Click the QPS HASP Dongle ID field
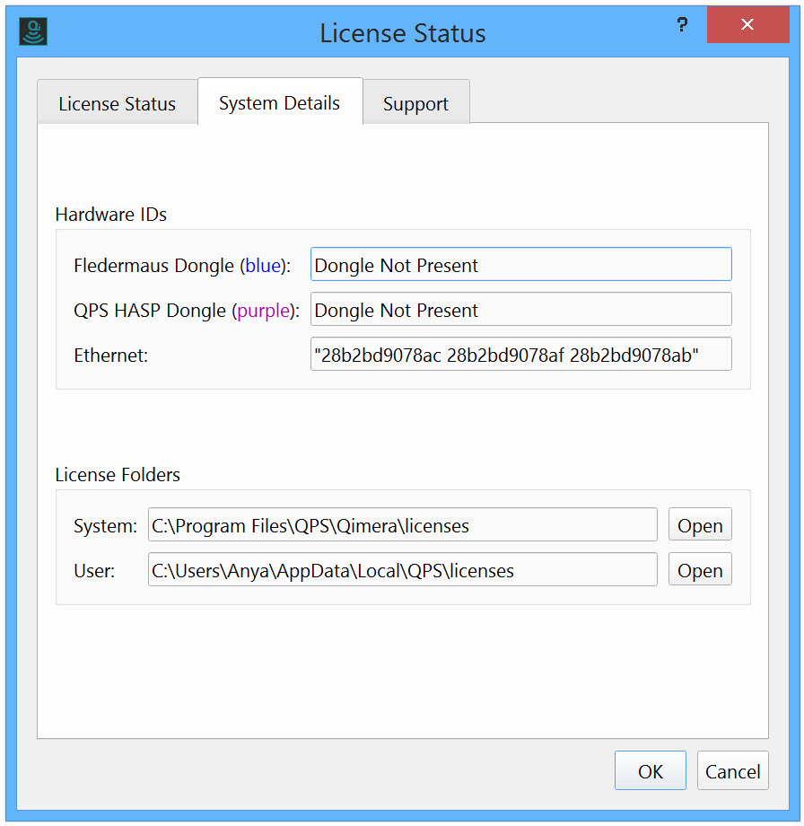This screenshot has height=826, width=804. tap(520, 309)
